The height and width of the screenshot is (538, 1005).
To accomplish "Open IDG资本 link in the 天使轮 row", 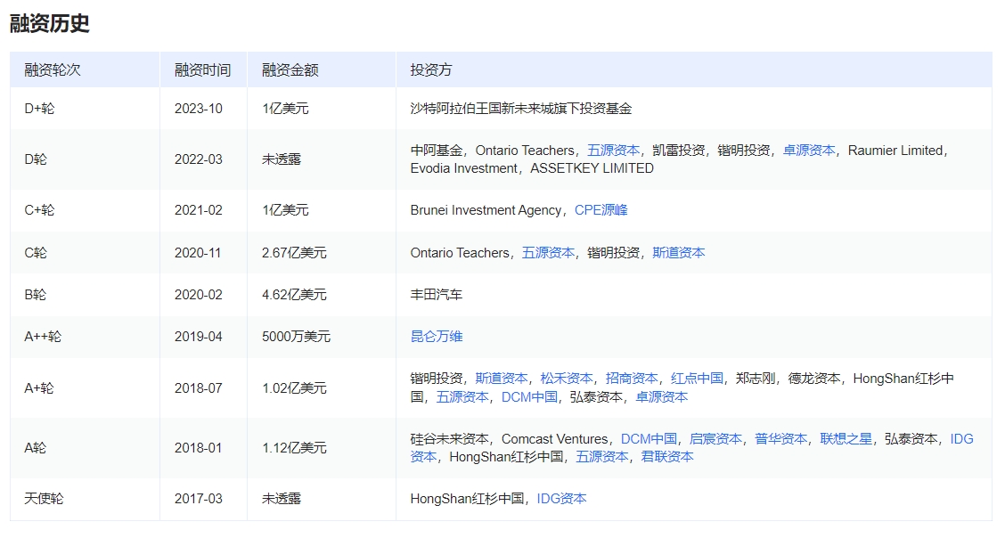I will coord(561,499).
